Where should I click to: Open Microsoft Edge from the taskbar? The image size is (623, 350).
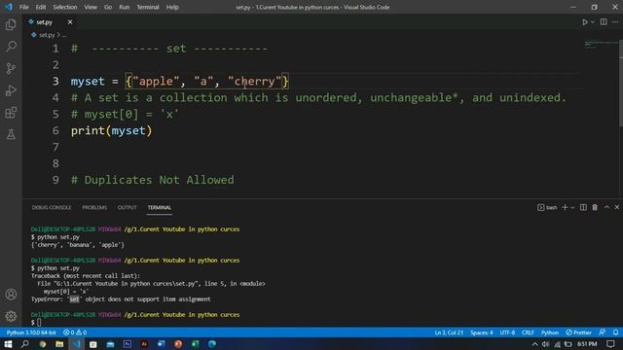pos(212,344)
